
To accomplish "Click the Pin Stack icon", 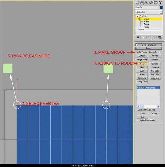I will click(137, 37).
